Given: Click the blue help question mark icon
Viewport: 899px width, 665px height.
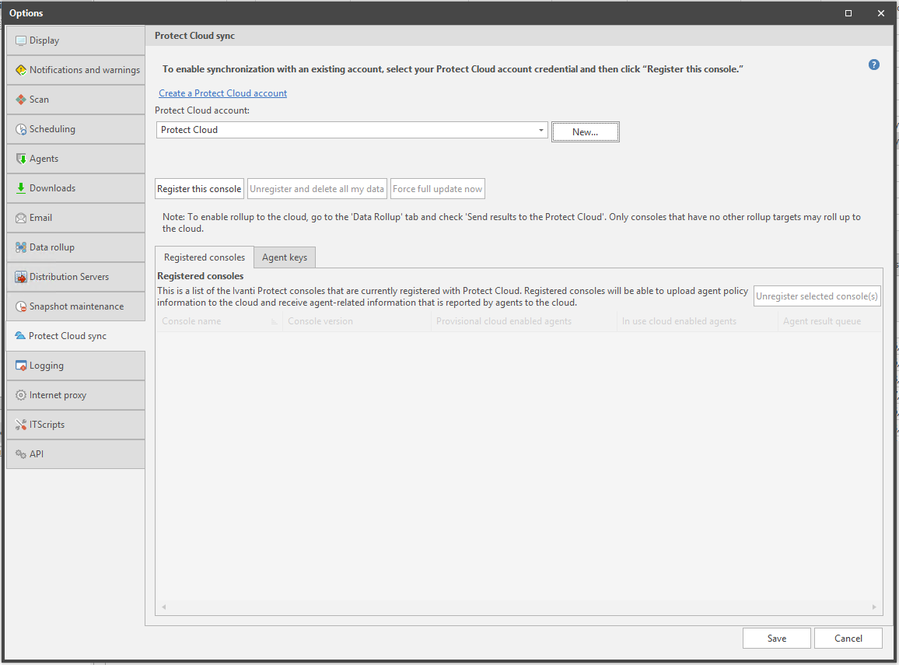Looking at the screenshot, I should pos(873,65).
